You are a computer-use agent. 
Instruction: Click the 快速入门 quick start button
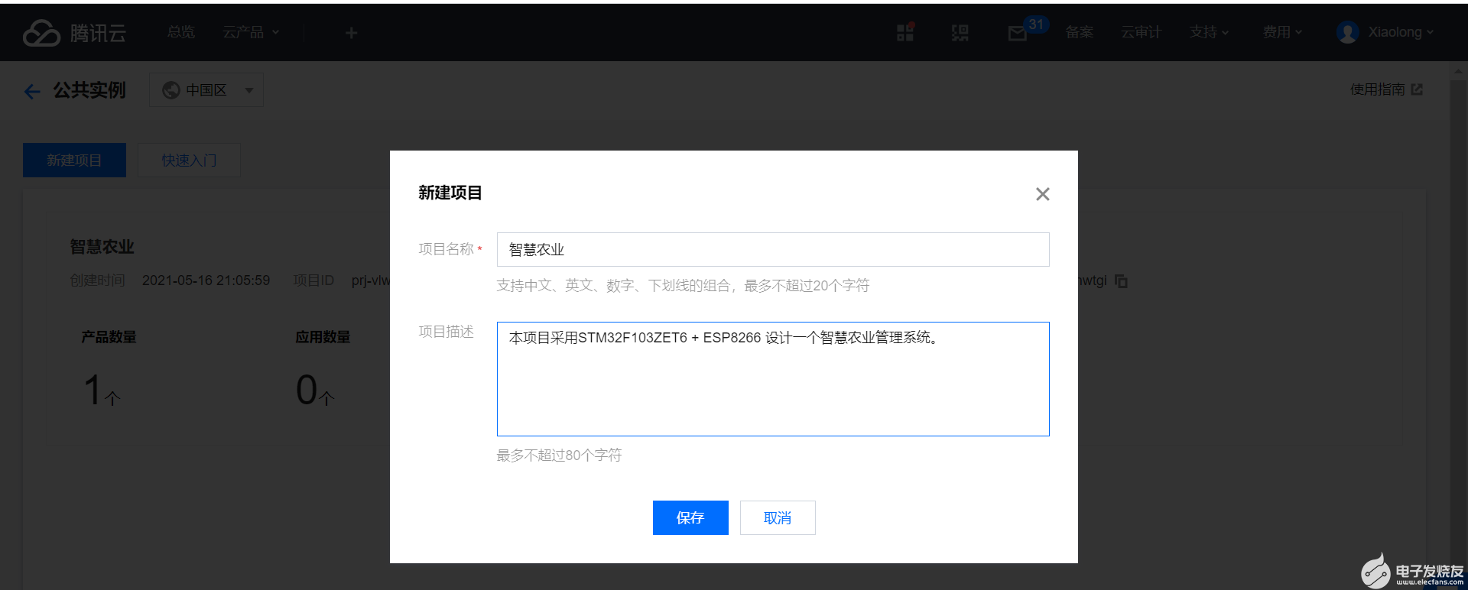tap(189, 160)
